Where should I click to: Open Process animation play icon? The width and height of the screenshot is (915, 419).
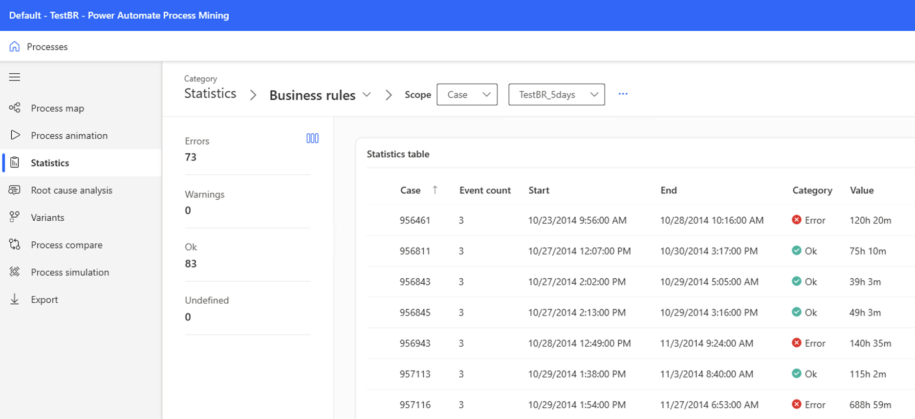point(15,135)
